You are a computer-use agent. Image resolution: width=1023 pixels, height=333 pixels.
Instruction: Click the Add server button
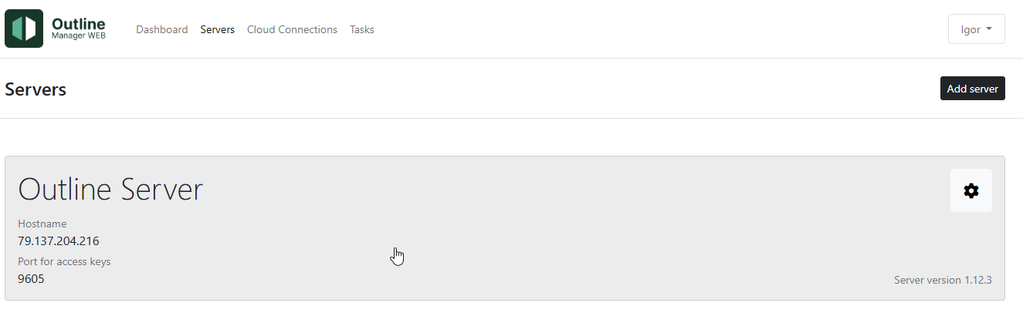point(972,89)
